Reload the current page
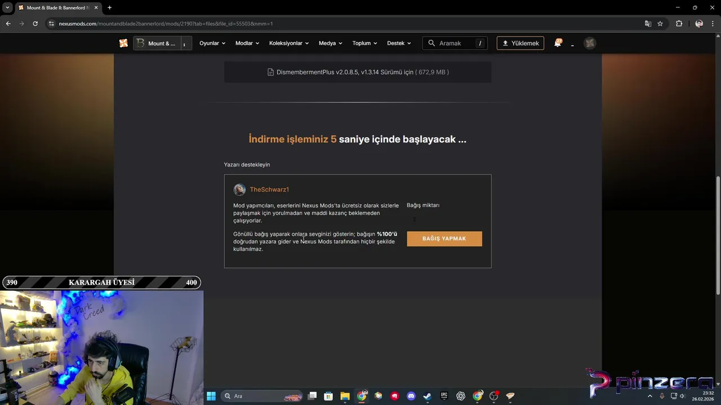The image size is (721, 405). (x=35, y=24)
